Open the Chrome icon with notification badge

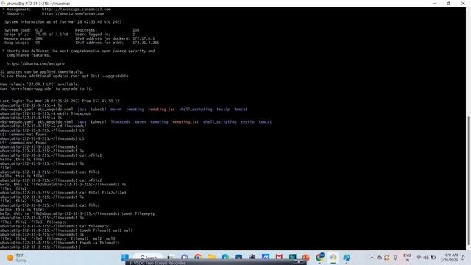pyautogui.click(x=319, y=257)
